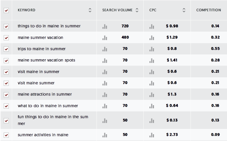Image resolution: width=227 pixels, height=141 pixels.
Task: Open CPC chart icon beside $ 0.13
Action: coord(152,121)
